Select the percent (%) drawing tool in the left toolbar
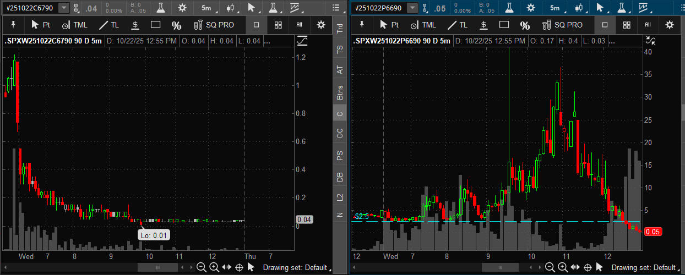This screenshot has height=275, width=685. [x=176, y=25]
